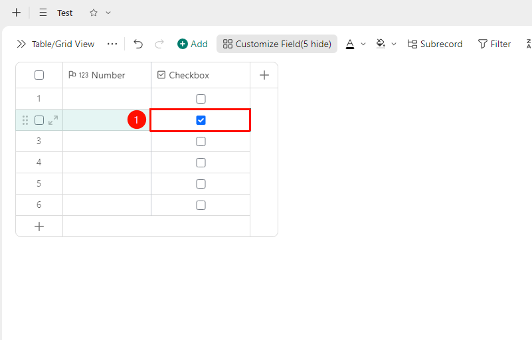Select row number 6
The height and width of the screenshot is (340, 532).
[39, 205]
